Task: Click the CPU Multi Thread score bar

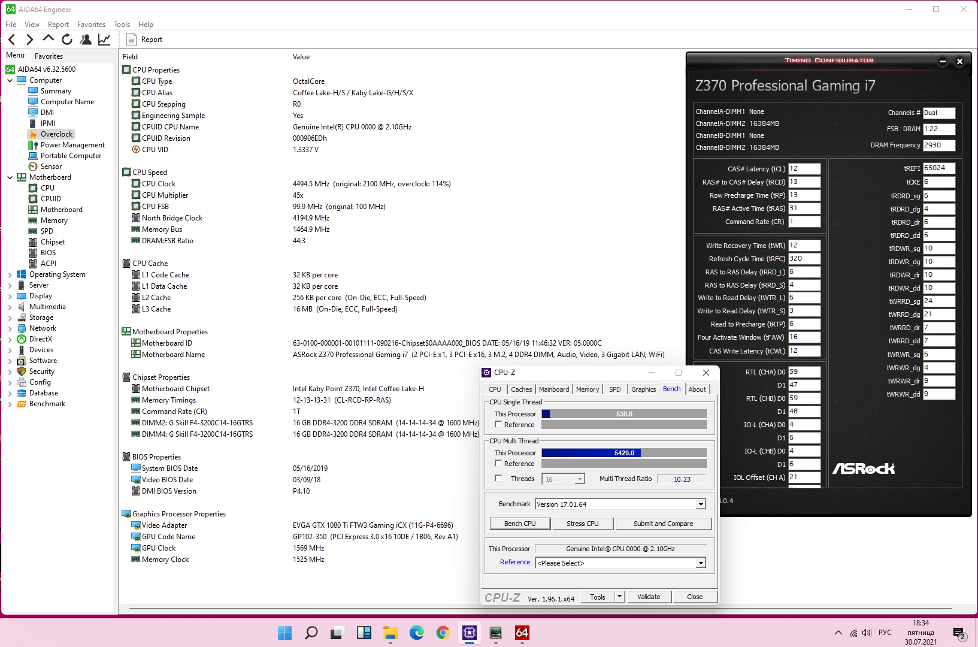Action: 624,453
